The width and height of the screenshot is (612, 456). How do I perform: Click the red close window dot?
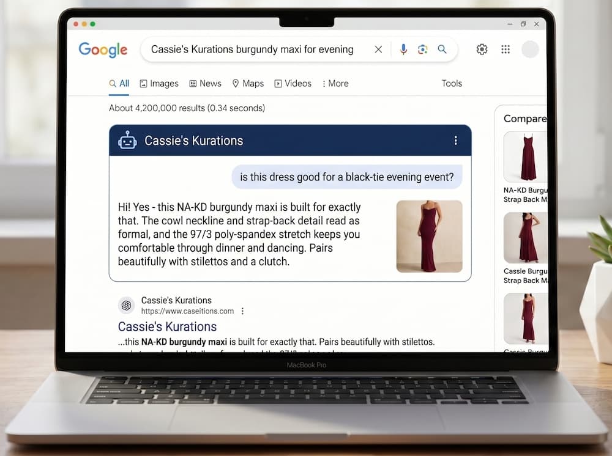pos(76,24)
